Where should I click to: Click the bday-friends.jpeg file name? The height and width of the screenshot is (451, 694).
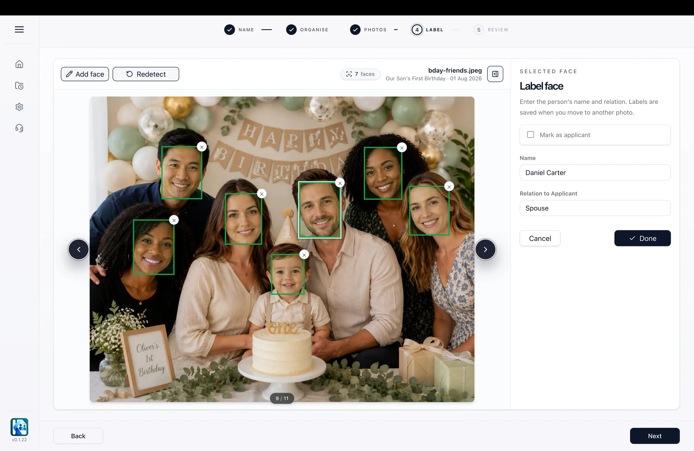455,70
